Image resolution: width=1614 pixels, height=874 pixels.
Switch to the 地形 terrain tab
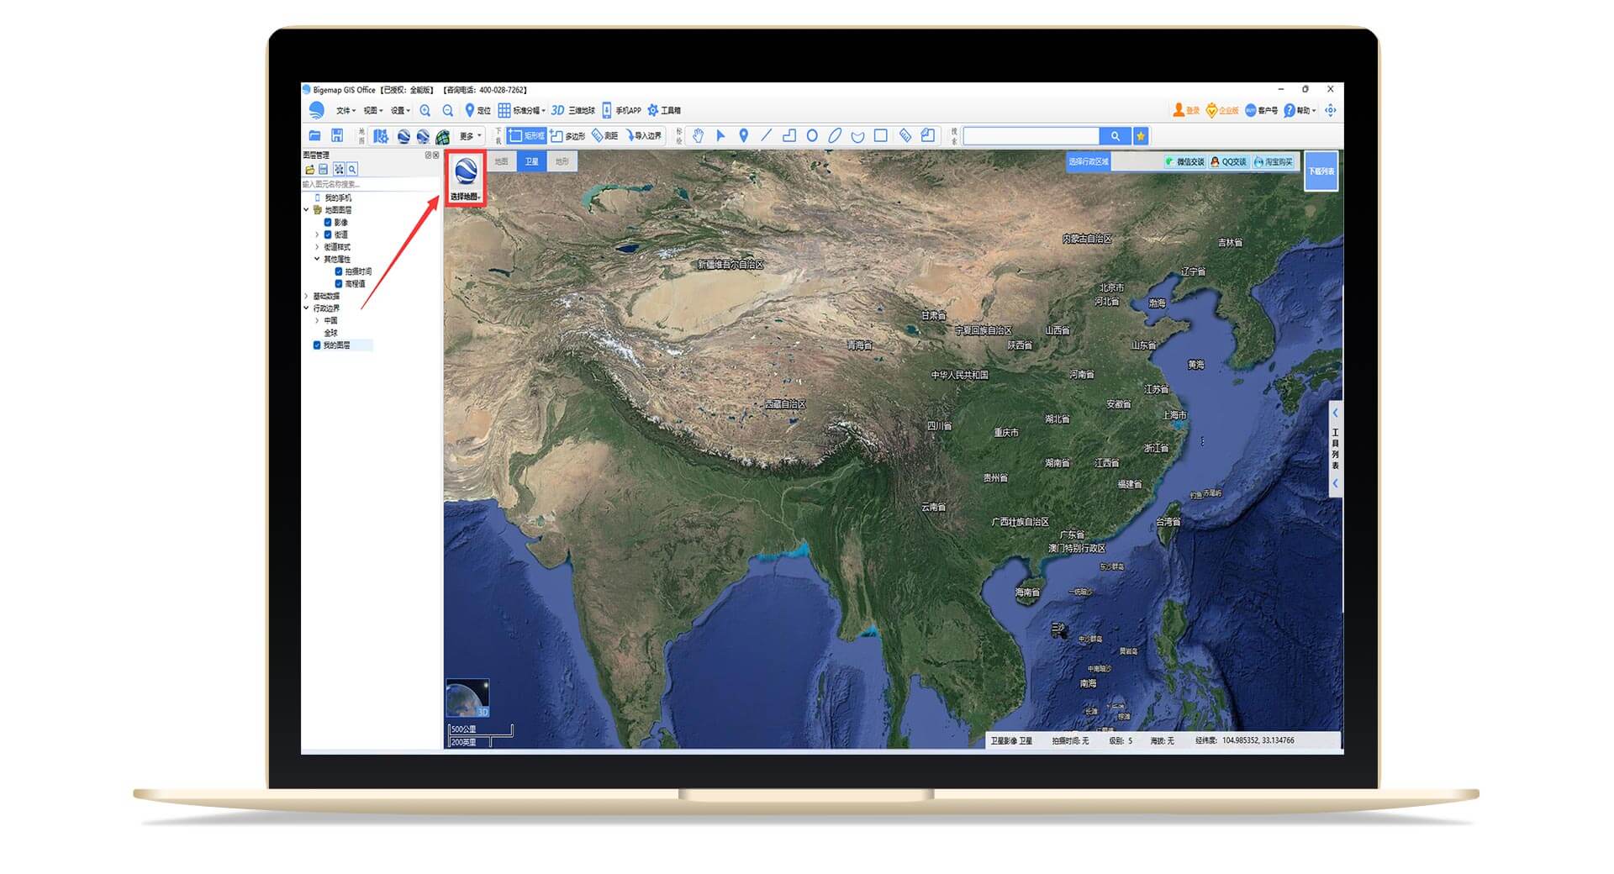[562, 161]
